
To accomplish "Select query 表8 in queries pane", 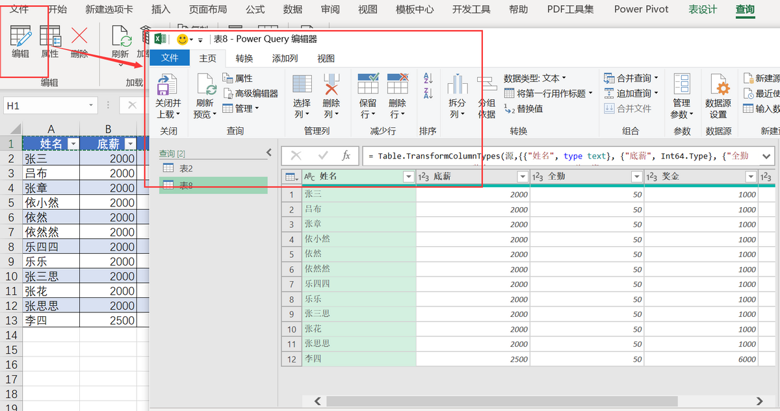I will pos(213,185).
